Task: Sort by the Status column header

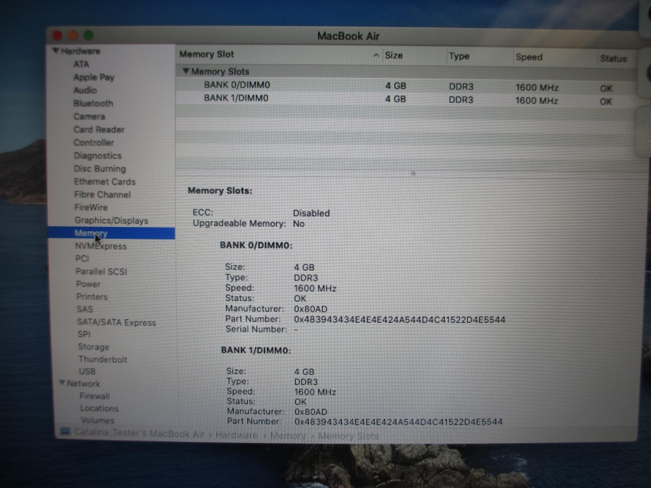Action: coord(613,58)
